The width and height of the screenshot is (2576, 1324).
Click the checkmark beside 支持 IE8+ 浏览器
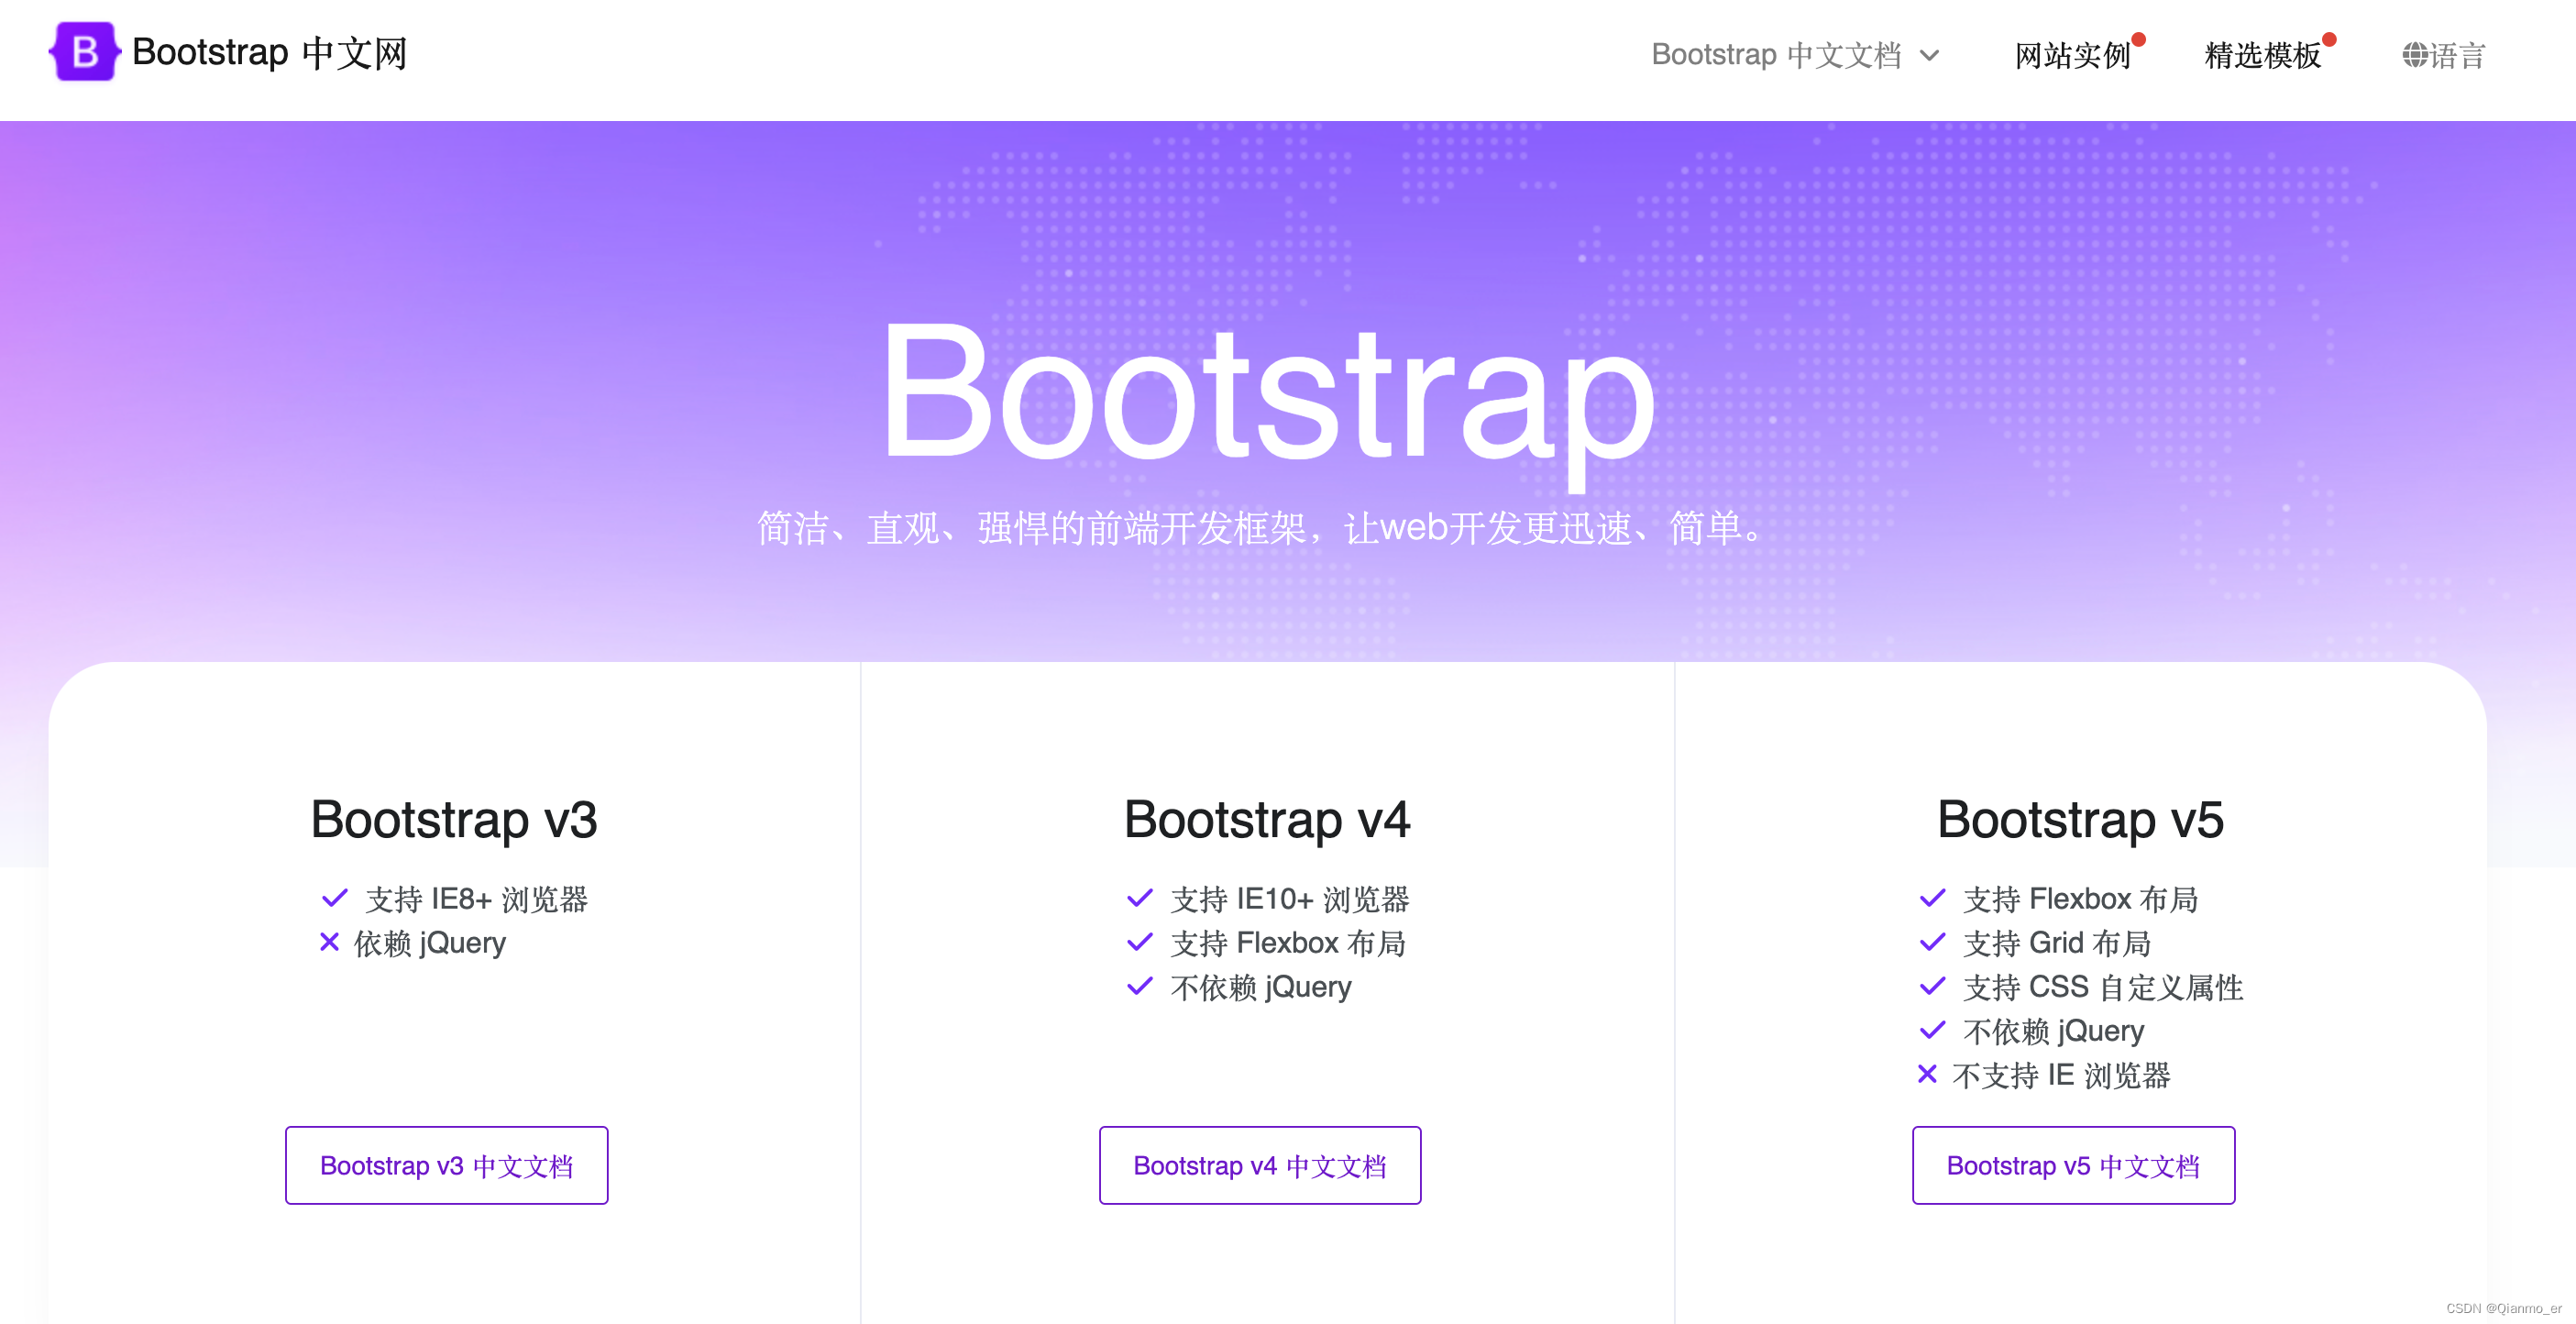pyautogui.click(x=334, y=898)
